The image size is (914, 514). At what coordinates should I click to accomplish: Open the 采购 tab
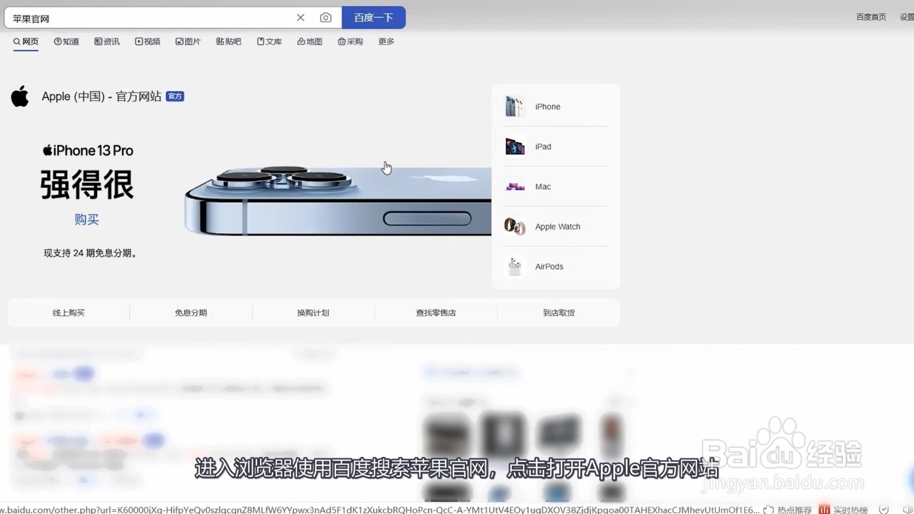pos(350,42)
